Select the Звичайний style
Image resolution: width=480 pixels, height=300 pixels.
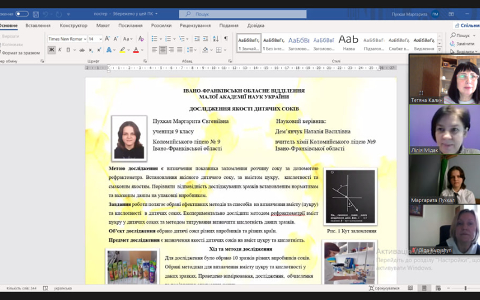click(249, 43)
